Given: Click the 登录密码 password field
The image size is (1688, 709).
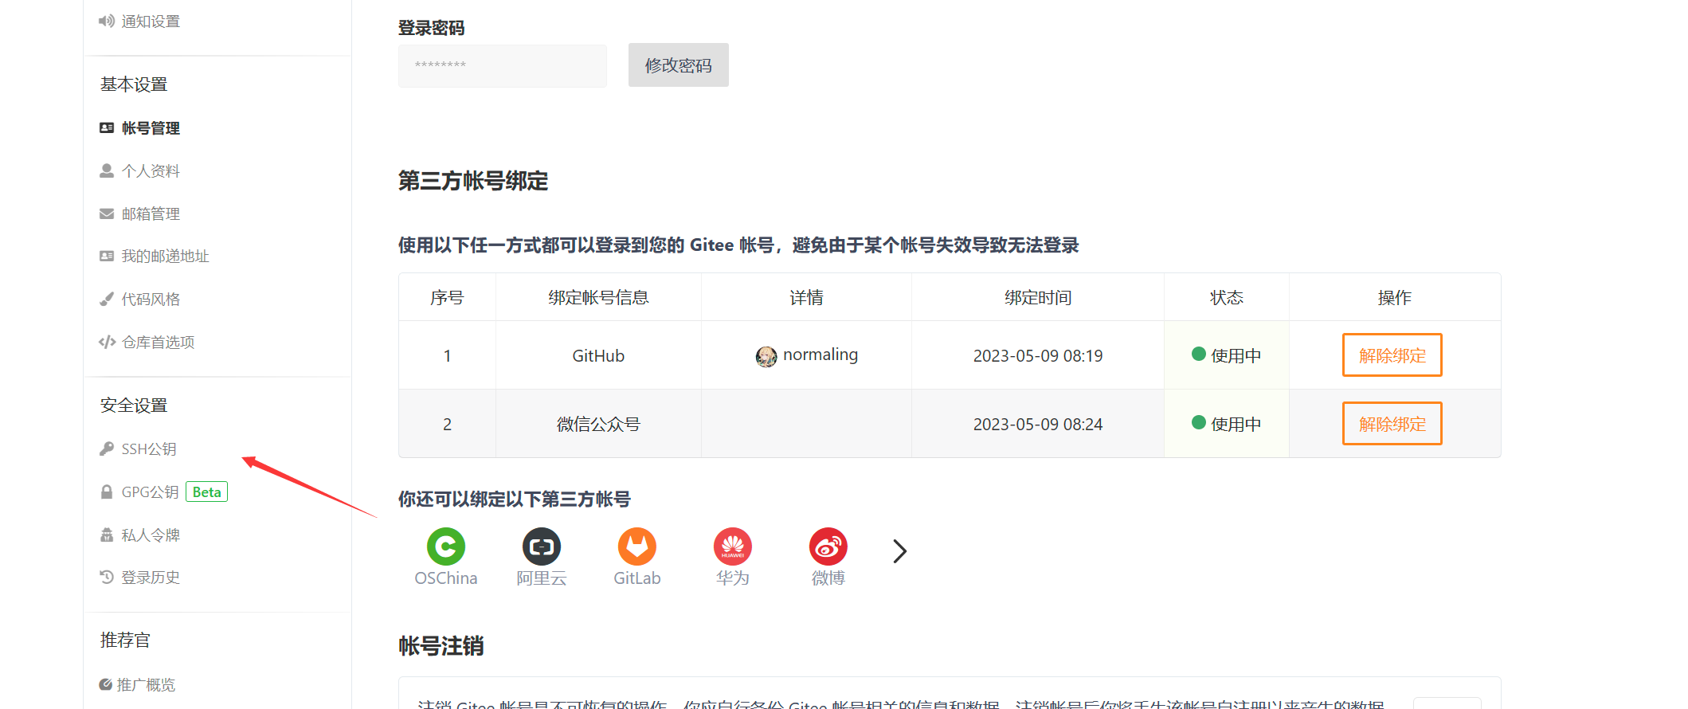Looking at the screenshot, I should [502, 65].
